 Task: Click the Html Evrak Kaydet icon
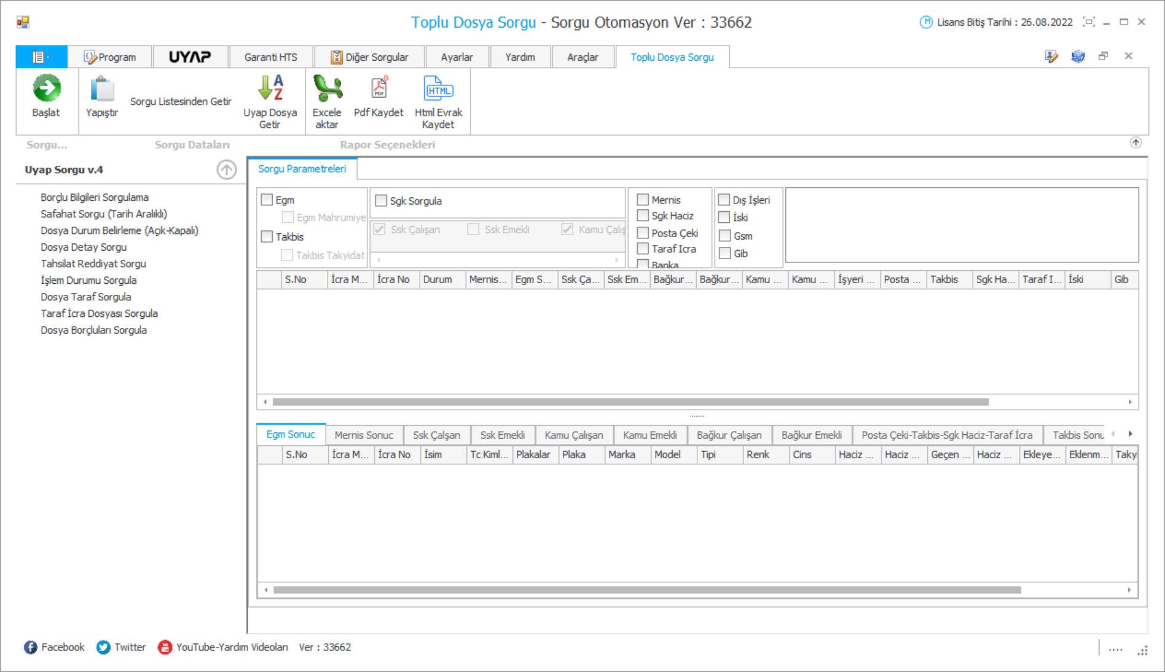point(438,88)
